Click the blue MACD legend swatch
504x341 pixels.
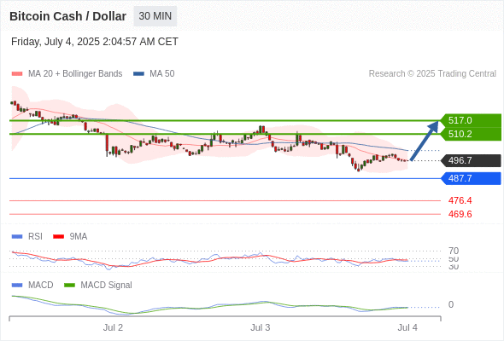pos(17,286)
